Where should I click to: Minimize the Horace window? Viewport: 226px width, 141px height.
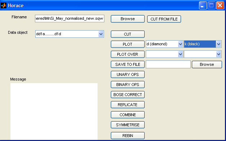(203, 5)
